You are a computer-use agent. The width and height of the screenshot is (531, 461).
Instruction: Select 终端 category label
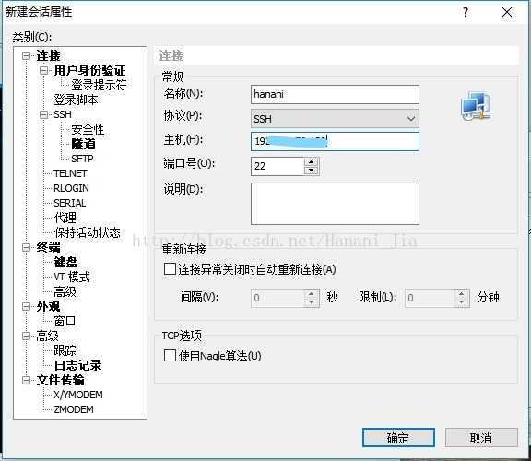click(x=48, y=247)
